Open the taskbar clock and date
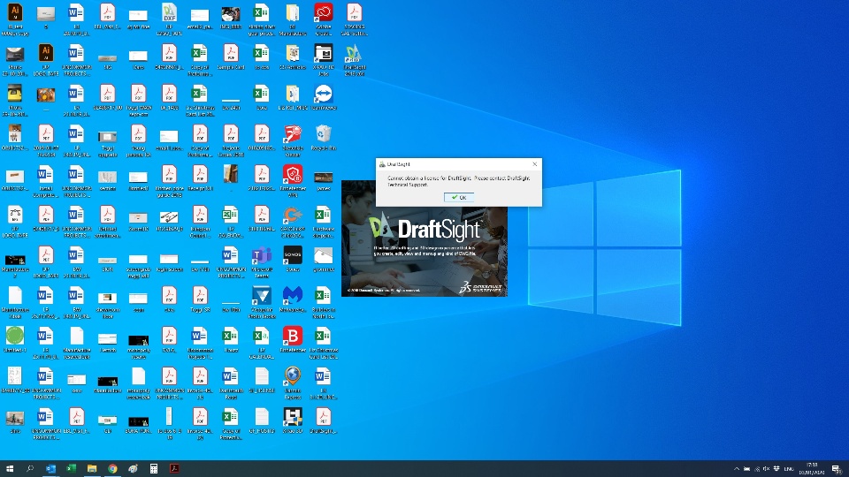Image resolution: width=849 pixels, height=477 pixels. point(812,468)
